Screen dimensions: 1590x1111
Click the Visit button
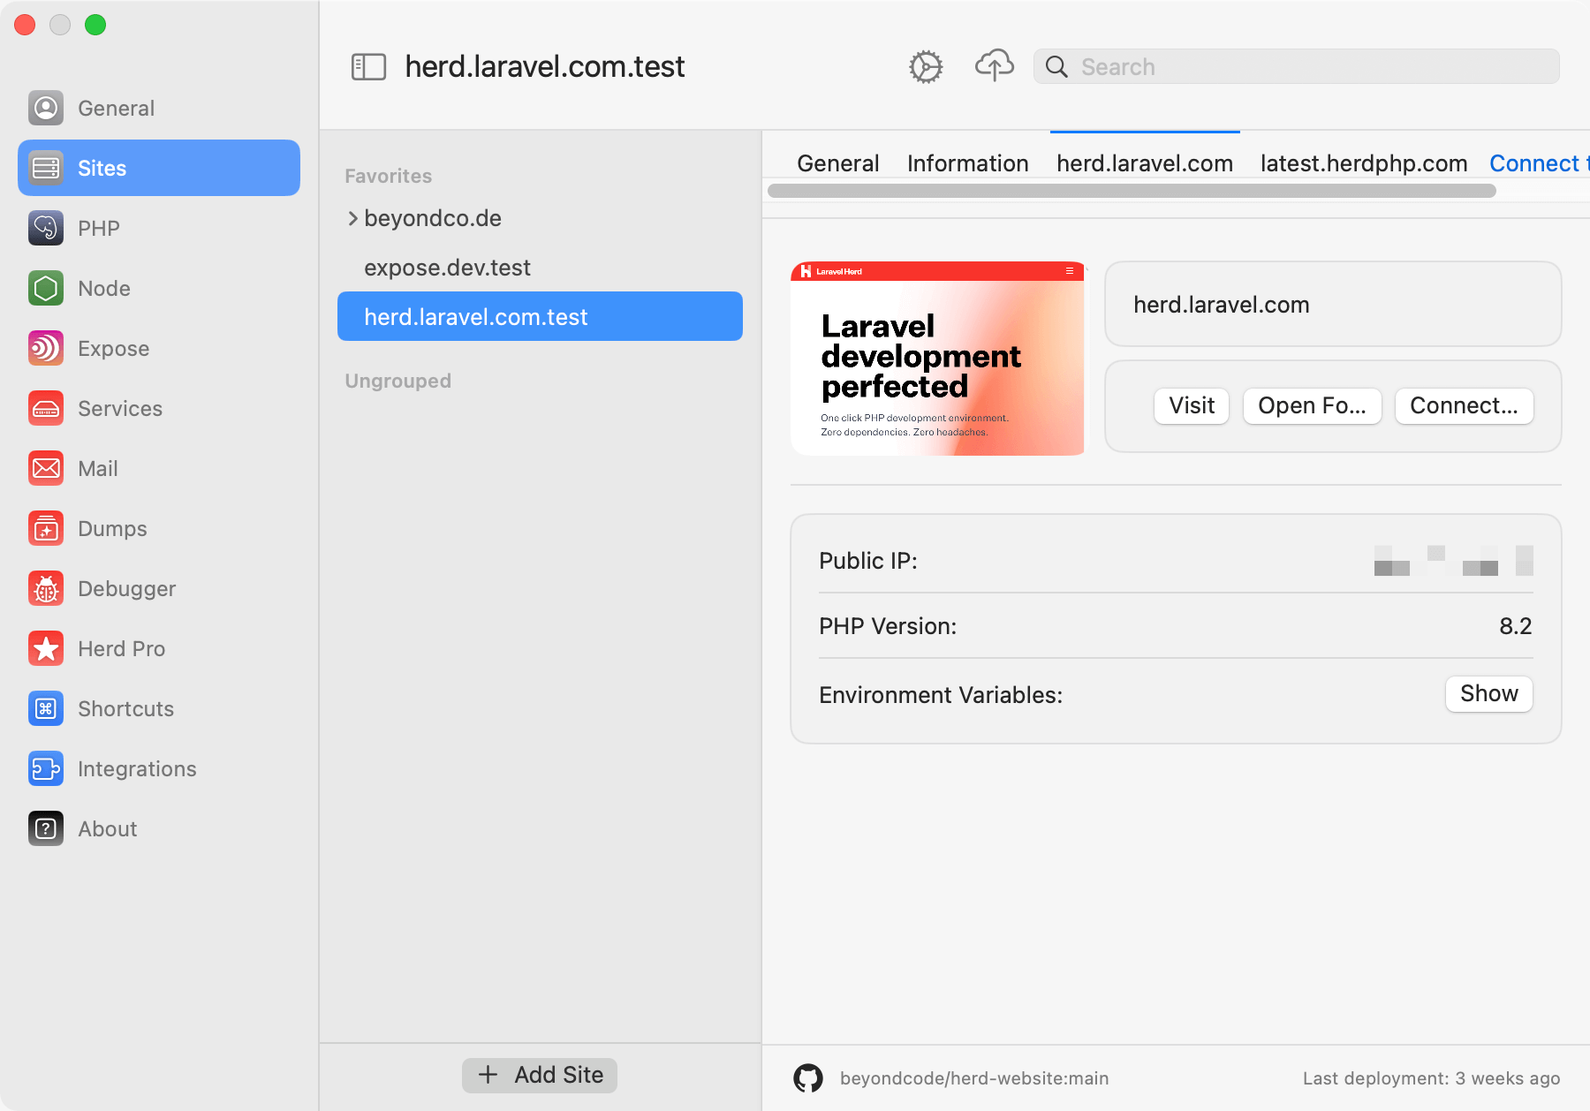[x=1192, y=406]
